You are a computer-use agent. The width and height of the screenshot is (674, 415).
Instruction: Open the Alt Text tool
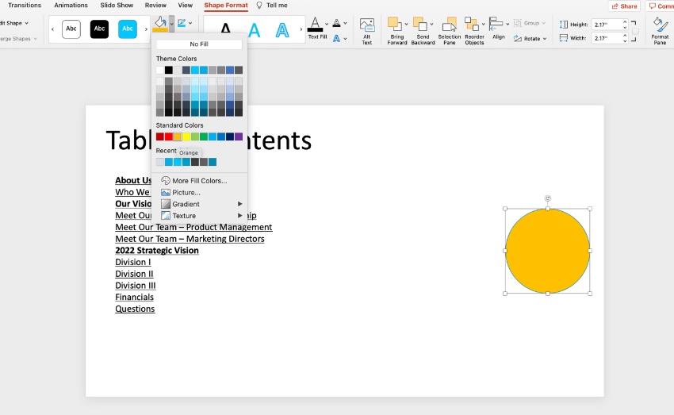click(366, 32)
